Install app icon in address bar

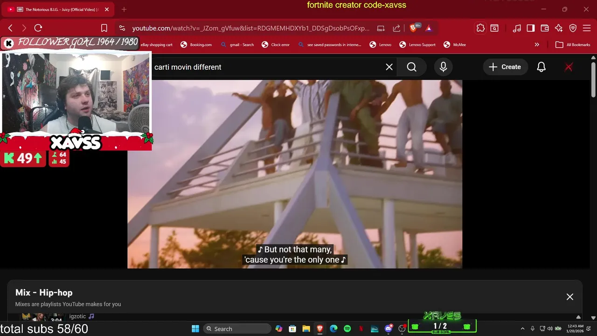click(x=381, y=28)
